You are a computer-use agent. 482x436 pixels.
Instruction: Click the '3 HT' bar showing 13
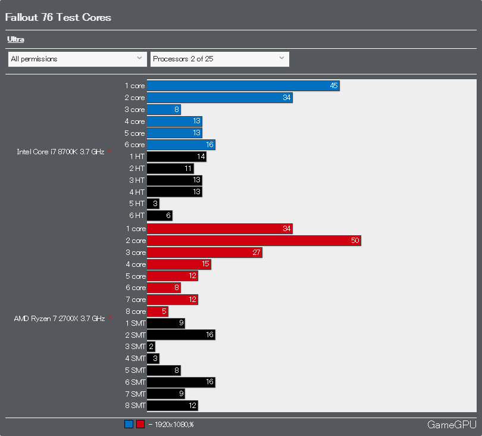[x=174, y=180]
